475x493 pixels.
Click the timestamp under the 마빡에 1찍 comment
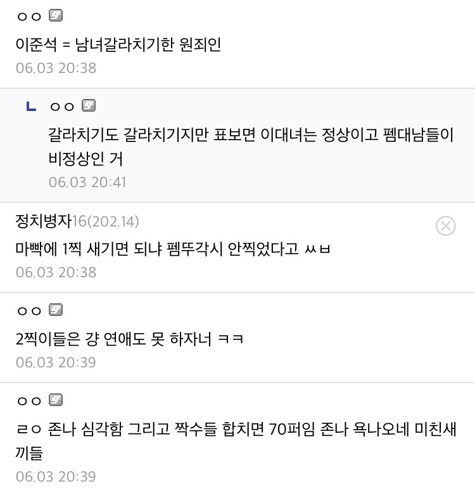[56, 272]
